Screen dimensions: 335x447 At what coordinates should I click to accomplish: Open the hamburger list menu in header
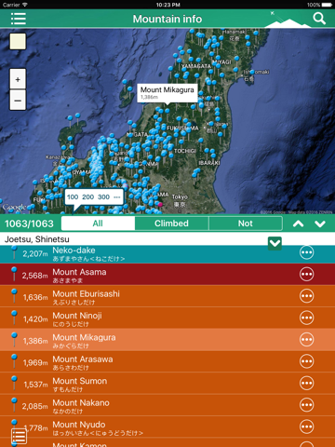click(19, 19)
